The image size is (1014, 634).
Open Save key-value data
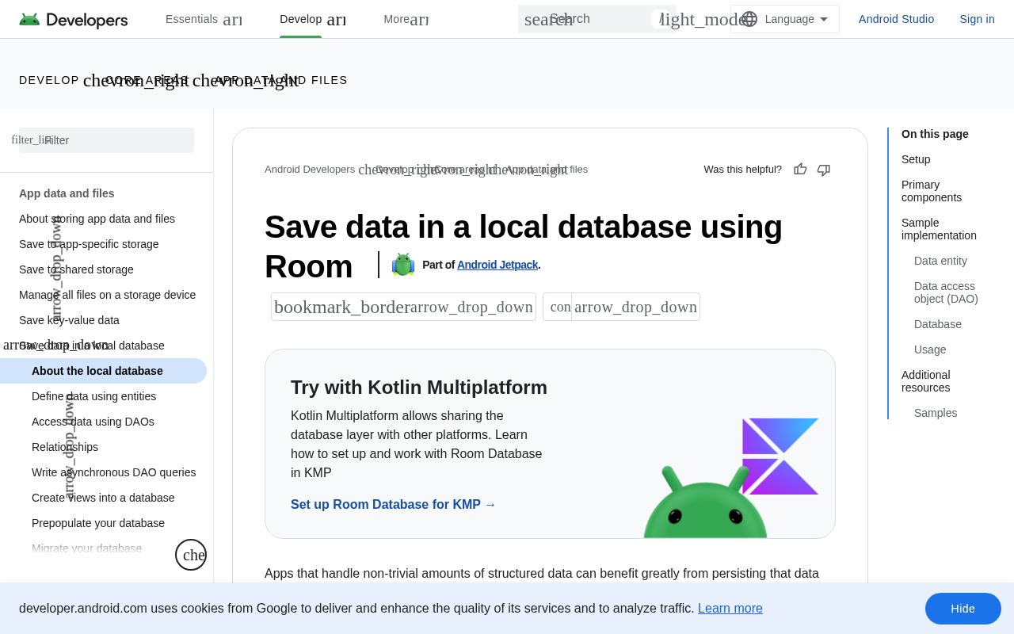coord(69,320)
